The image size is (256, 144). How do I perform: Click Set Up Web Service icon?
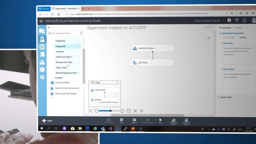tap(174, 121)
